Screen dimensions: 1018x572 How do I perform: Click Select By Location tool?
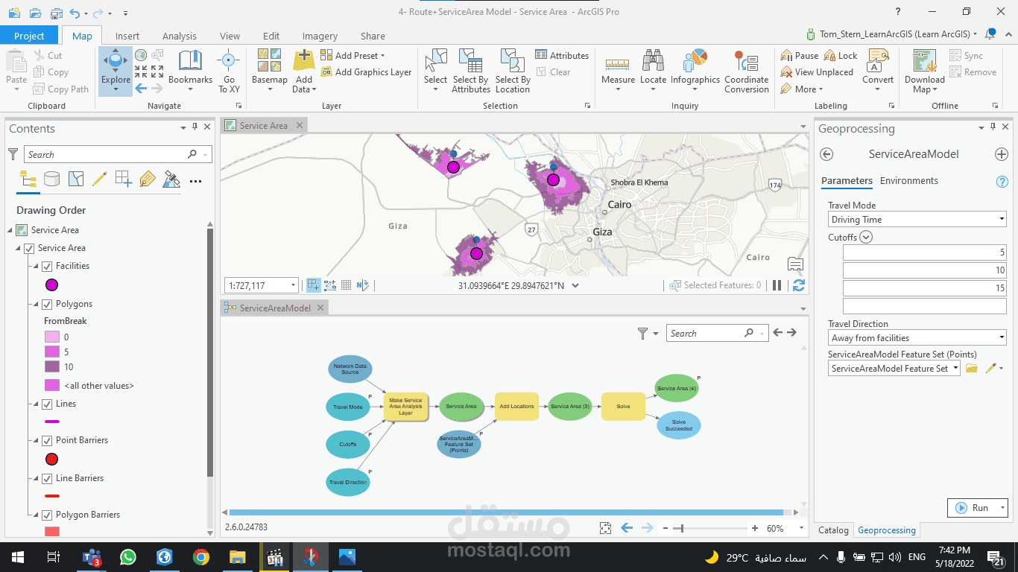(513, 71)
